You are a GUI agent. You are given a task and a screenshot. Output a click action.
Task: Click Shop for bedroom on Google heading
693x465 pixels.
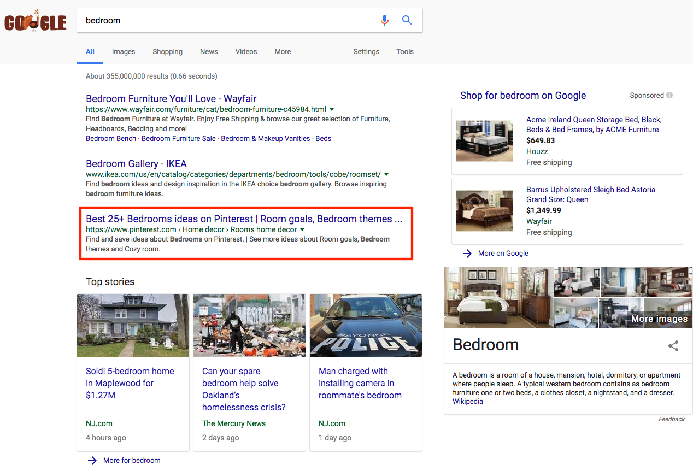(x=523, y=96)
